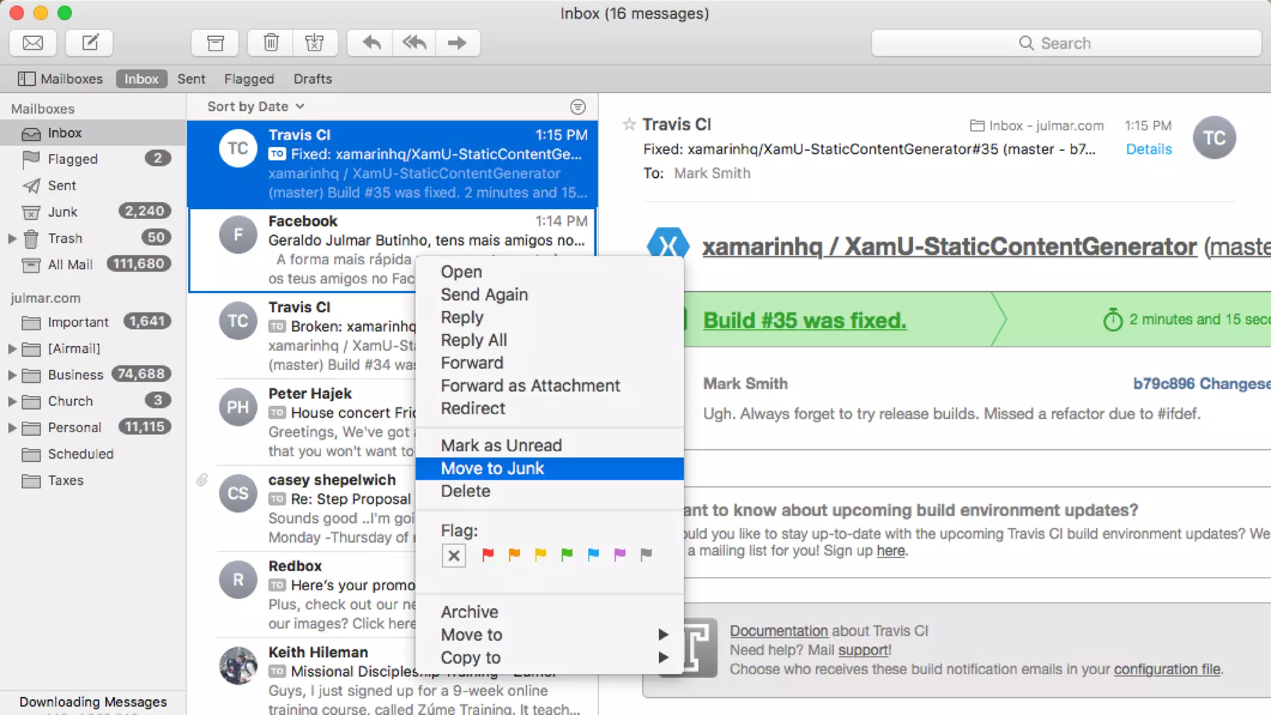Pick the green flag color
This screenshot has height=715, width=1271.
pyautogui.click(x=567, y=554)
